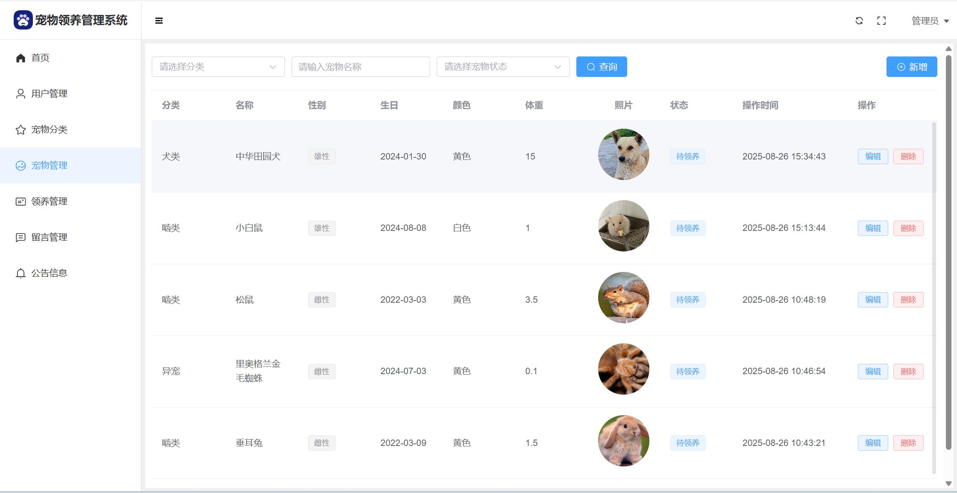Click bell icon beside 公告信息

(21, 273)
